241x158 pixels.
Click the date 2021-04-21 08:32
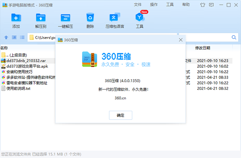tap(212, 88)
